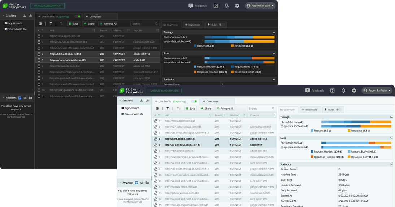Collapse the Timings section in light window

point(391,117)
